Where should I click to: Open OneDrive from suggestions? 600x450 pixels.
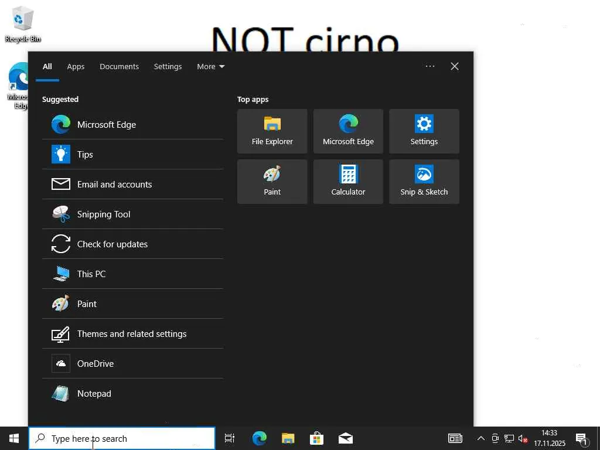tap(132, 363)
